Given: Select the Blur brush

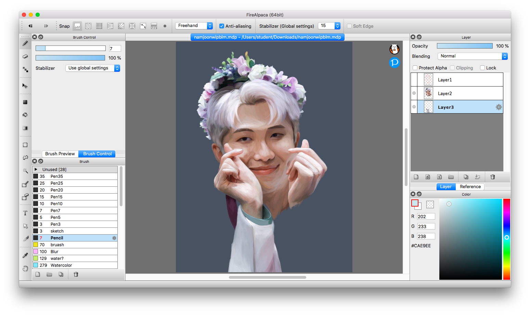Looking at the screenshot, I should 75,251.
